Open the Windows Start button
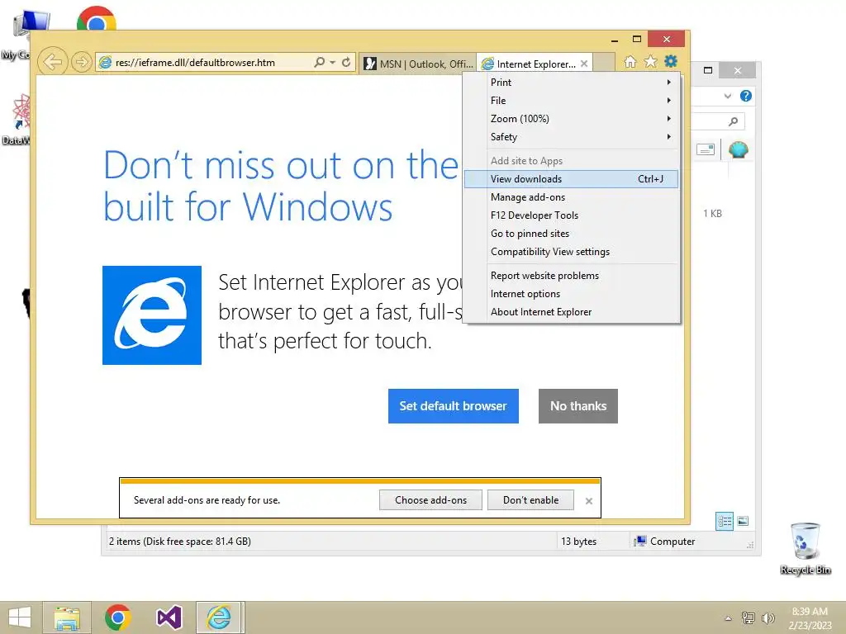Viewport: 846px width, 634px height. 20,617
